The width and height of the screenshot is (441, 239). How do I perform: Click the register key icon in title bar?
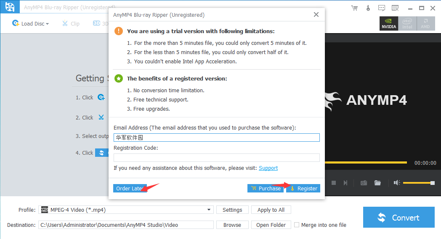(368, 8)
